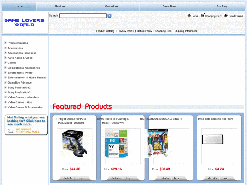
Task: Buy the Intec Safe Screens for PSP
Action: (x=225, y=178)
